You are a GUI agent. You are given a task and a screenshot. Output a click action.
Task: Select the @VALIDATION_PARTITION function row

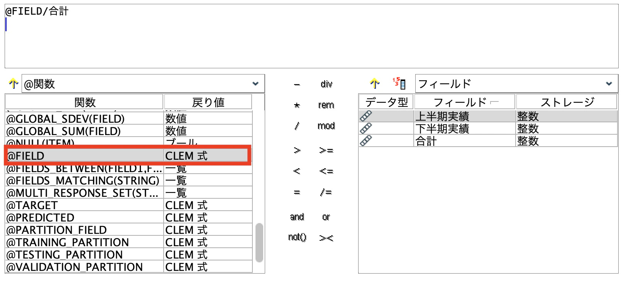[x=129, y=267]
